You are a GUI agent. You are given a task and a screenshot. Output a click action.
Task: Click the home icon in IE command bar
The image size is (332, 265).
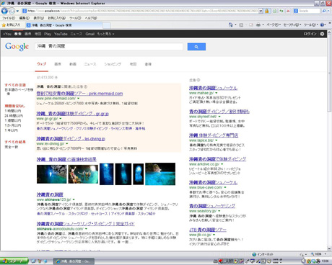click(x=230, y=24)
